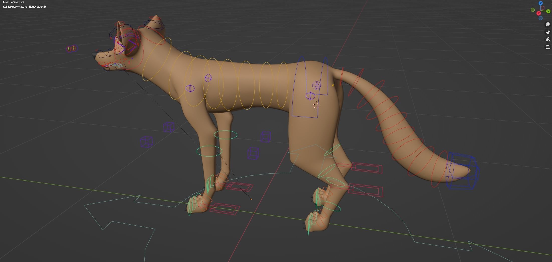Snap view to the green Y axis
The image size is (552, 262).
[548, 11]
